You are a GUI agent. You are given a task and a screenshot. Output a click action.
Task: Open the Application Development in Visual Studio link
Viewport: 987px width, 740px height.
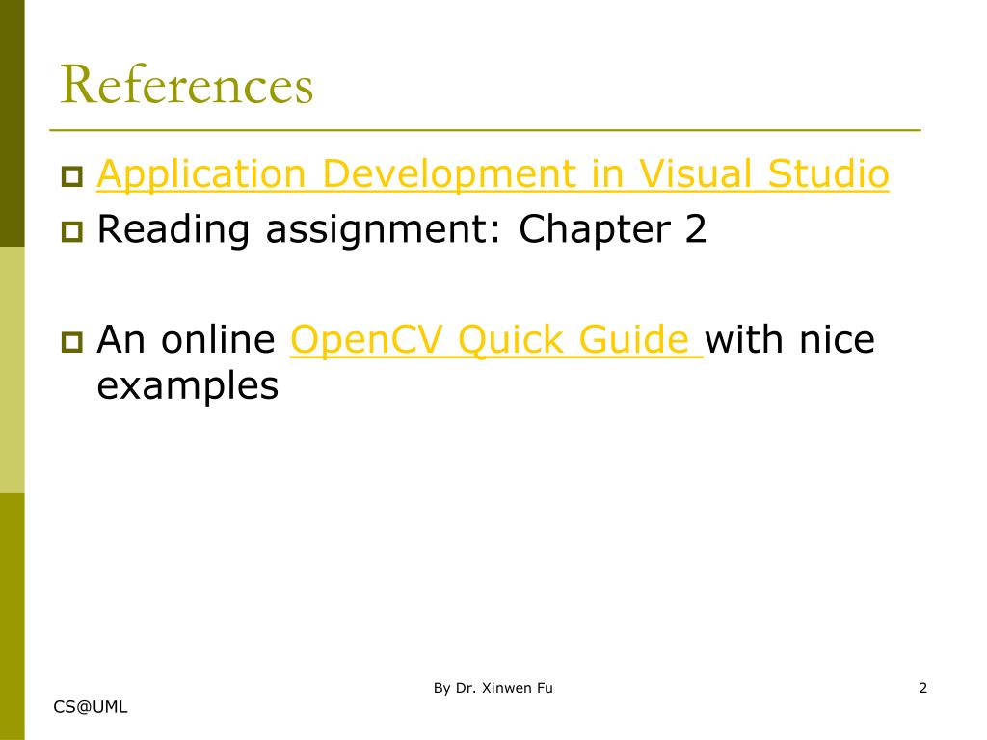pos(493,174)
